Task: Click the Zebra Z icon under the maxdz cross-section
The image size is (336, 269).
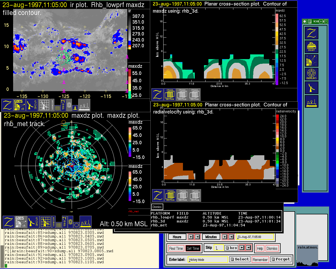Action: click(157, 95)
